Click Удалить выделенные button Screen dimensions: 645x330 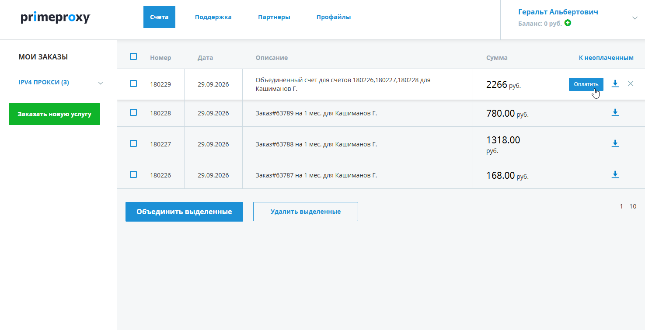pyautogui.click(x=306, y=212)
